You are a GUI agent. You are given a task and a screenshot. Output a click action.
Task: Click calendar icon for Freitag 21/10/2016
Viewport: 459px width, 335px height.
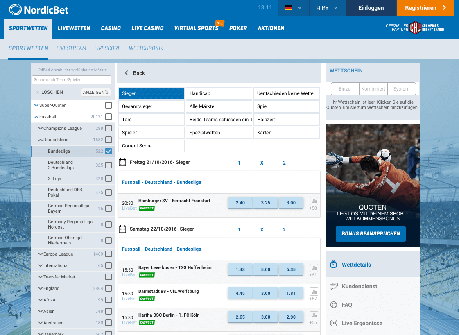pyautogui.click(x=122, y=162)
